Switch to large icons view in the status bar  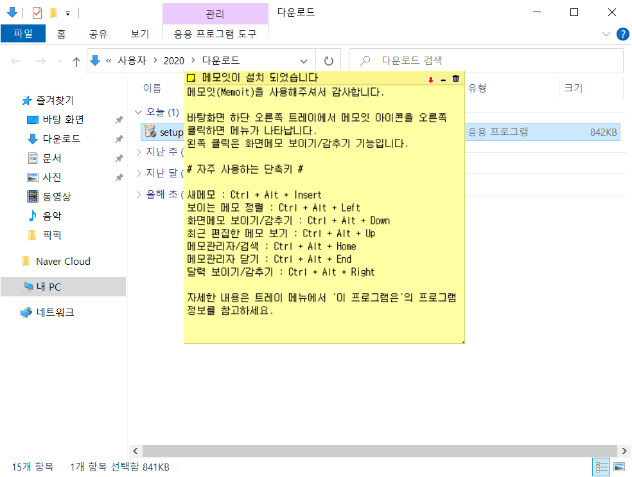pos(619,467)
